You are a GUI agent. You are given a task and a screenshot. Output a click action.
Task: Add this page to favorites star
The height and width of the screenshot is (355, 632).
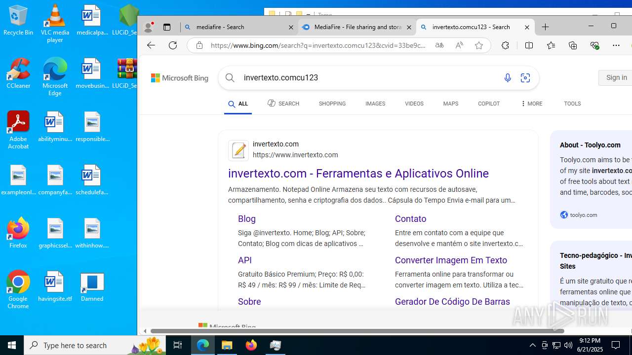(x=479, y=45)
